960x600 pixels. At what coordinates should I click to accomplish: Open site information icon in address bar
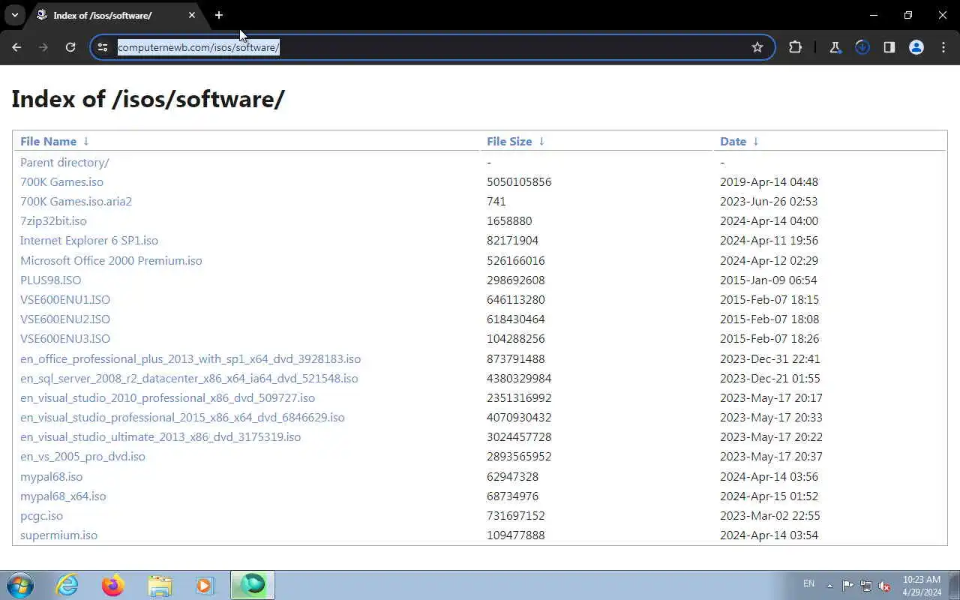pos(103,47)
